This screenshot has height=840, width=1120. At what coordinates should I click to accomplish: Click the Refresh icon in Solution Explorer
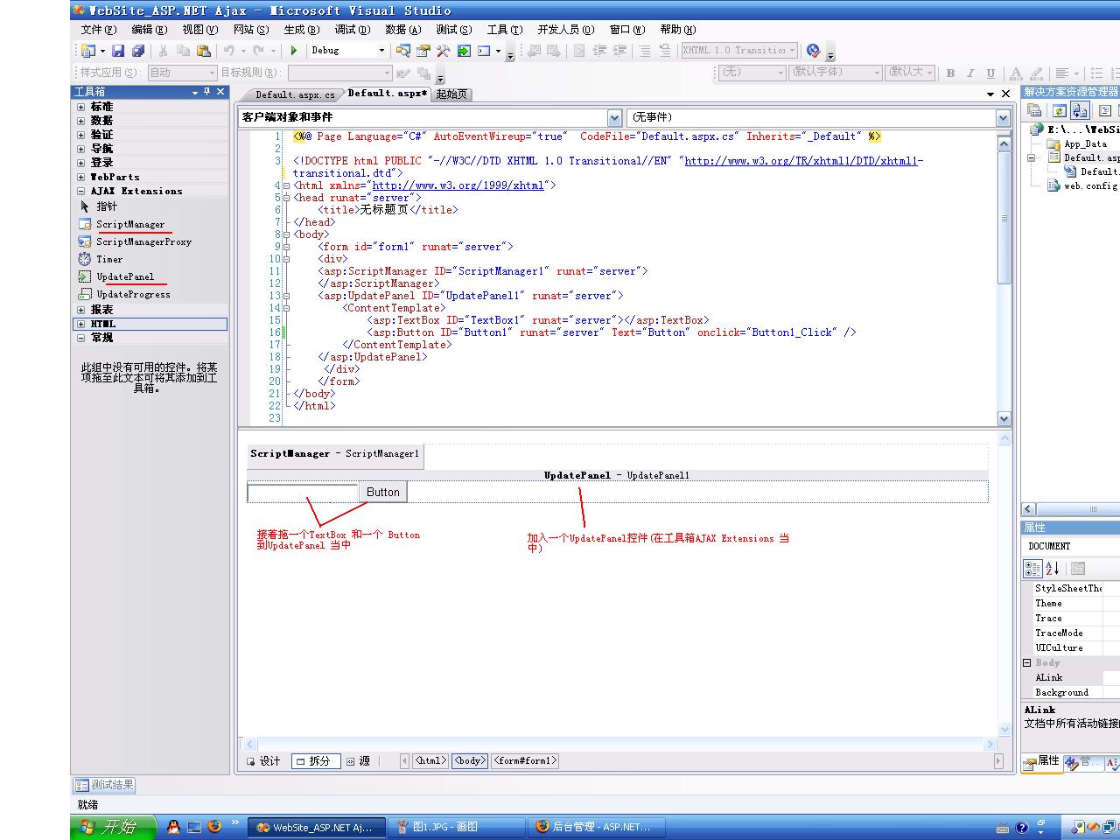[1060, 110]
